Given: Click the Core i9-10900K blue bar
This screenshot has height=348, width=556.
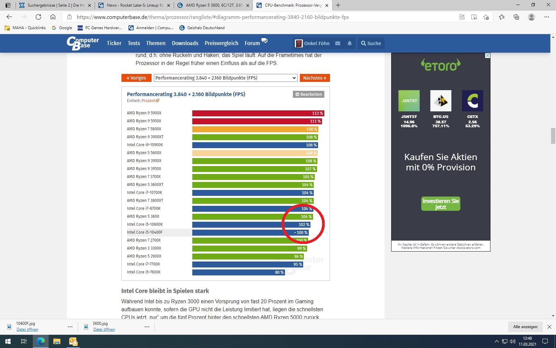Looking at the screenshot, I should [255, 145].
